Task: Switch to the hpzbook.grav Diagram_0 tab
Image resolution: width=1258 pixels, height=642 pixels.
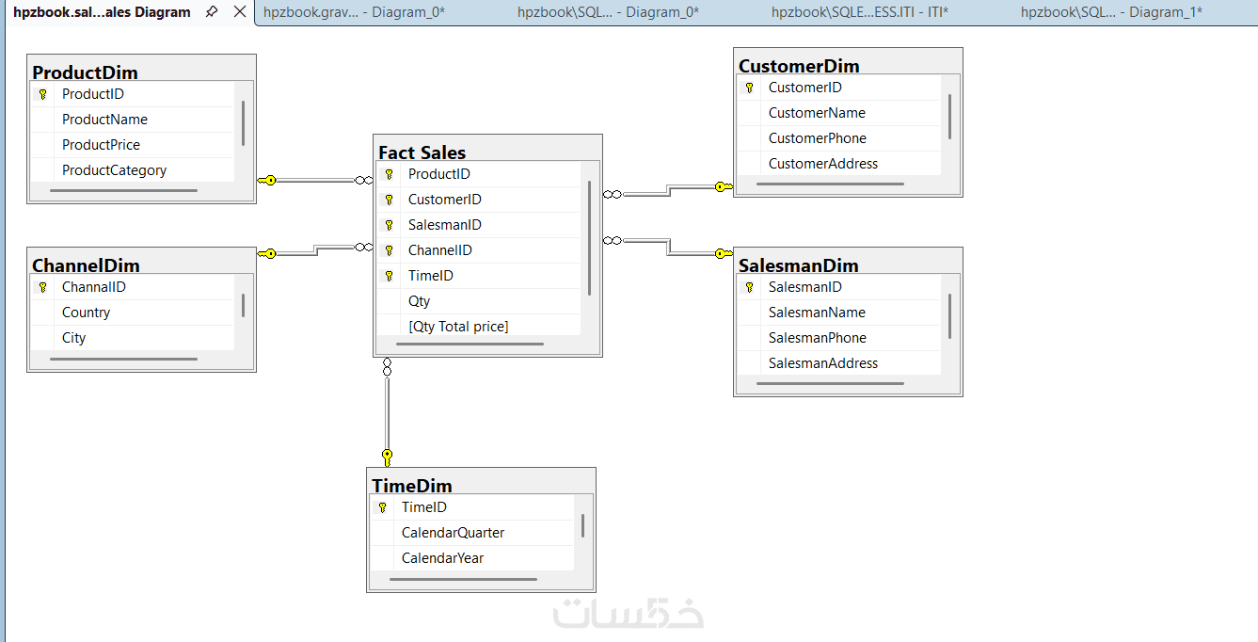Action: click(x=355, y=12)
